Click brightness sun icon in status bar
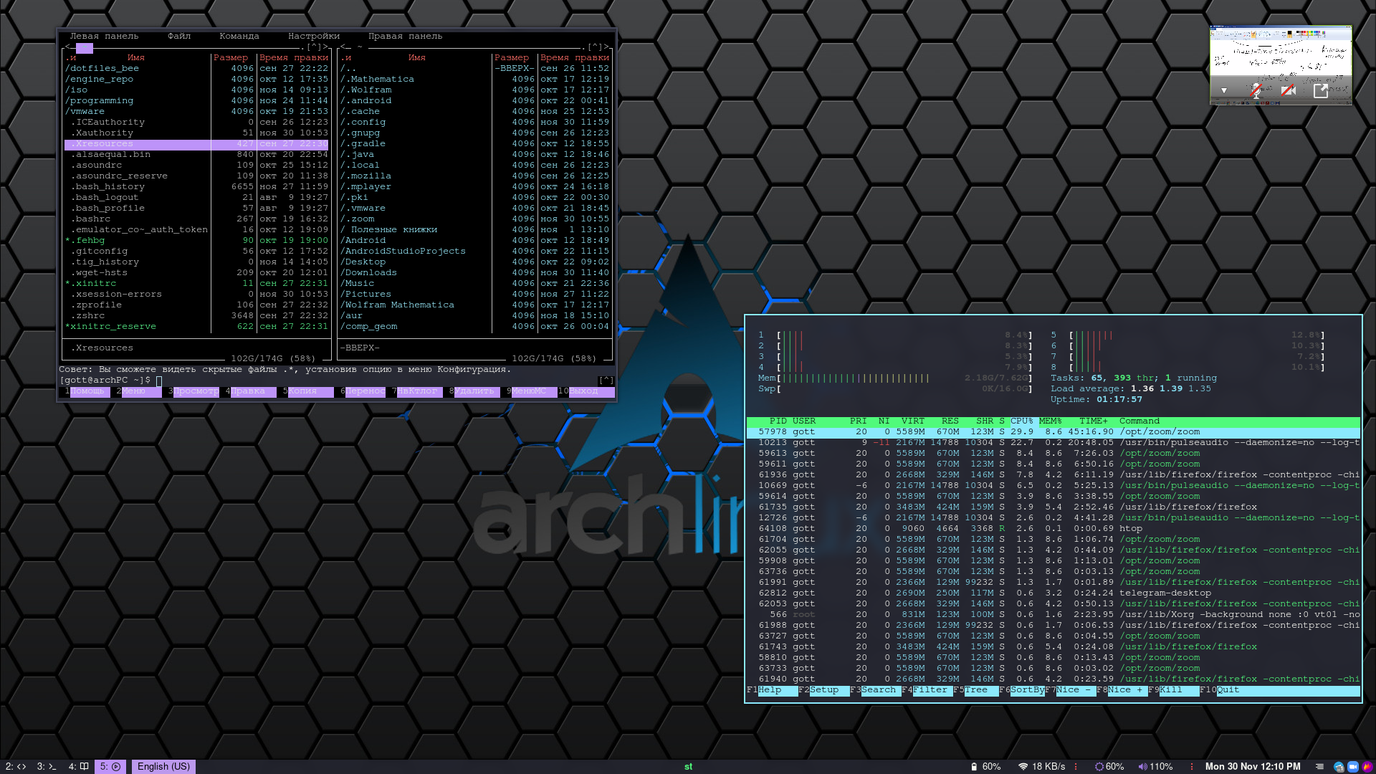This screenshot has height=774, width=1376. pos(1099,767)
